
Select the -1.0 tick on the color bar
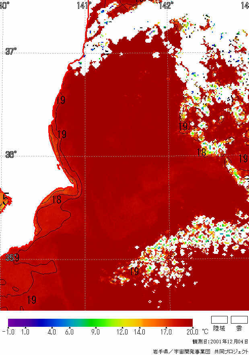click(x=8, y=332)
